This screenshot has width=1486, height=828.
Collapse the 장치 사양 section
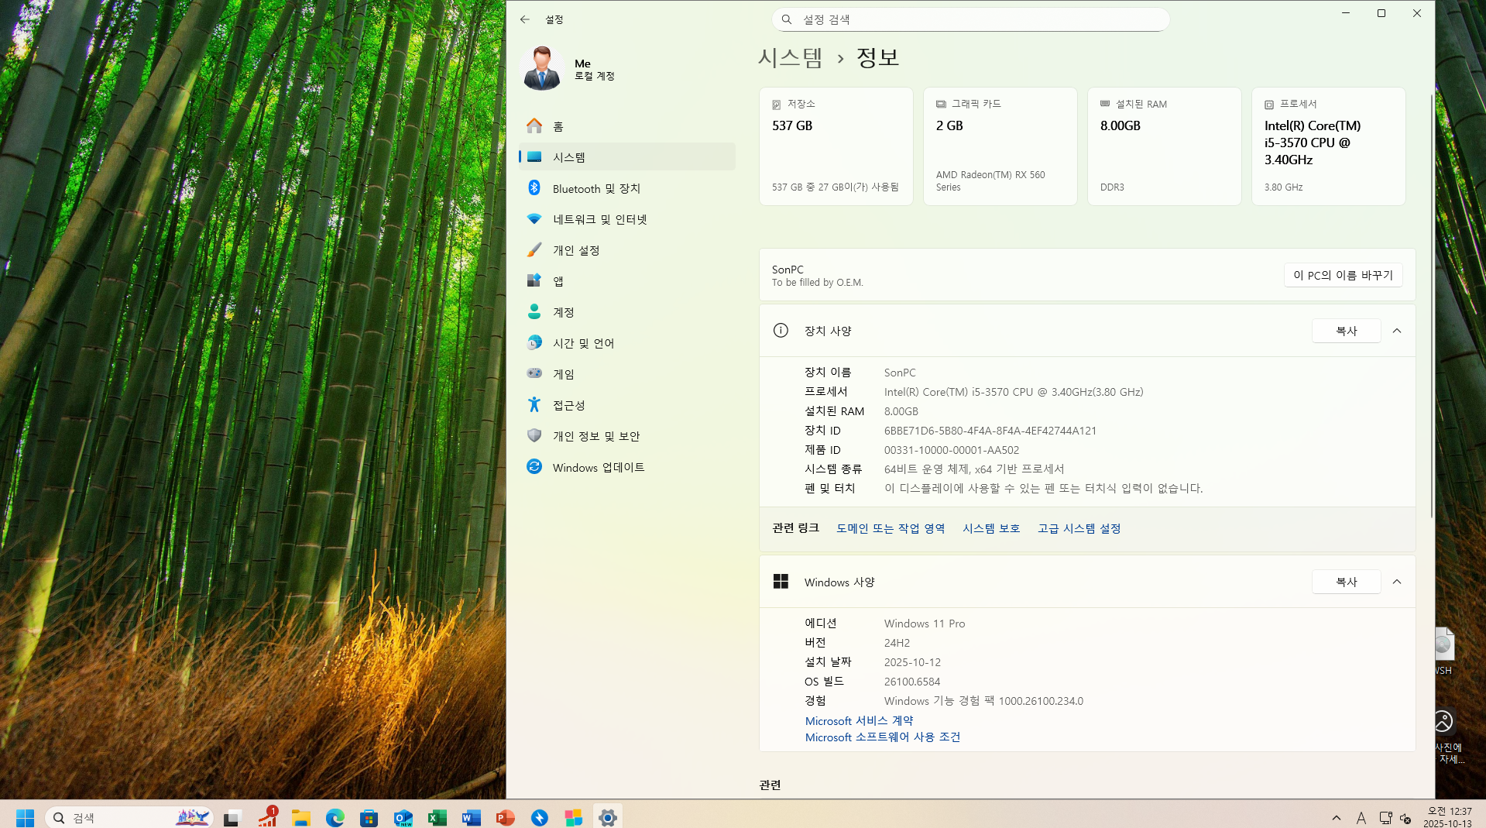[x=1396, y=331]
